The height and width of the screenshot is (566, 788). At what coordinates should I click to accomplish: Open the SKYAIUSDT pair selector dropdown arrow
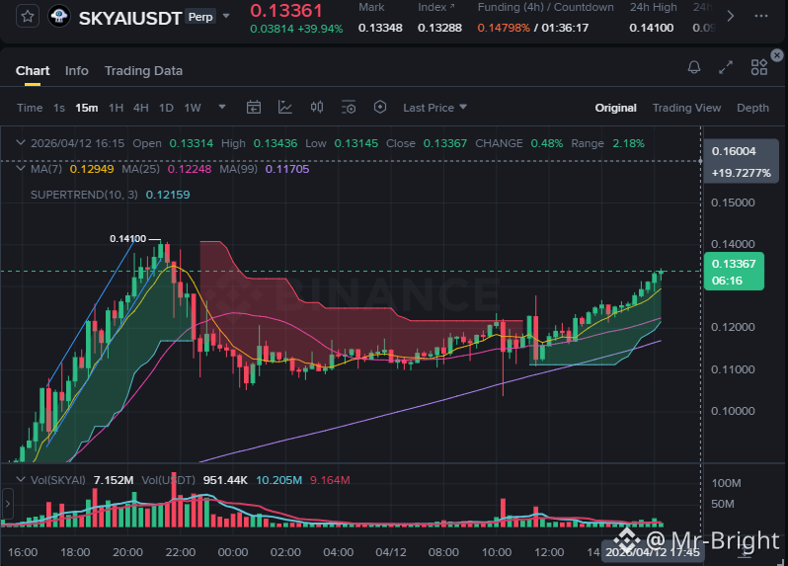point(226,16)
